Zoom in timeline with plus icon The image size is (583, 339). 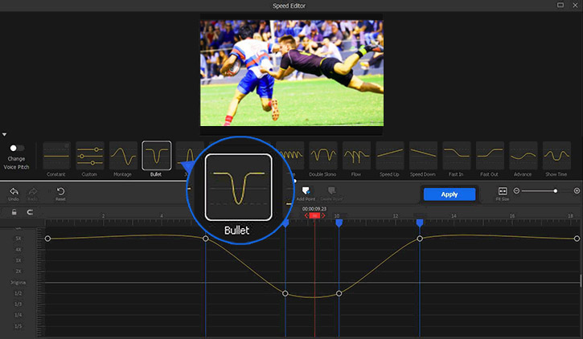tap(577, 191)
